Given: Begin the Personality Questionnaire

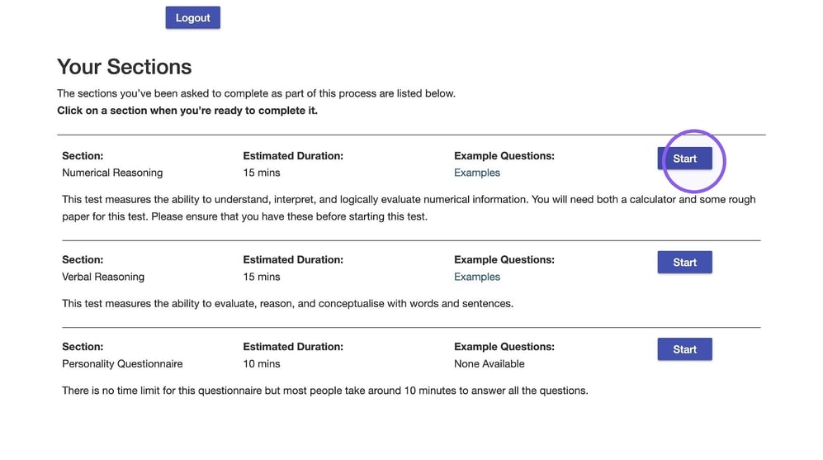Looking at the screenshot, I should 684,349.
